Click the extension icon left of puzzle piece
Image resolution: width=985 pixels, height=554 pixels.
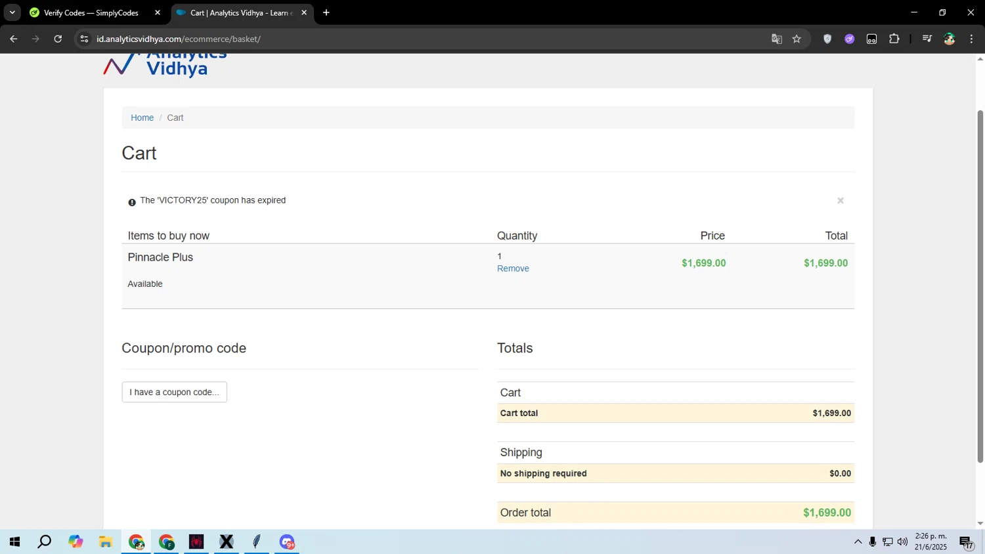click(871, 39)
